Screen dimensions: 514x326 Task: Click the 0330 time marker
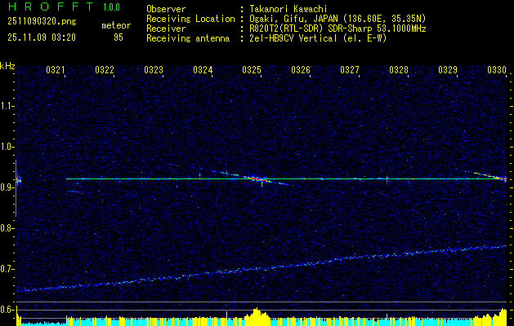click(497, 71)
